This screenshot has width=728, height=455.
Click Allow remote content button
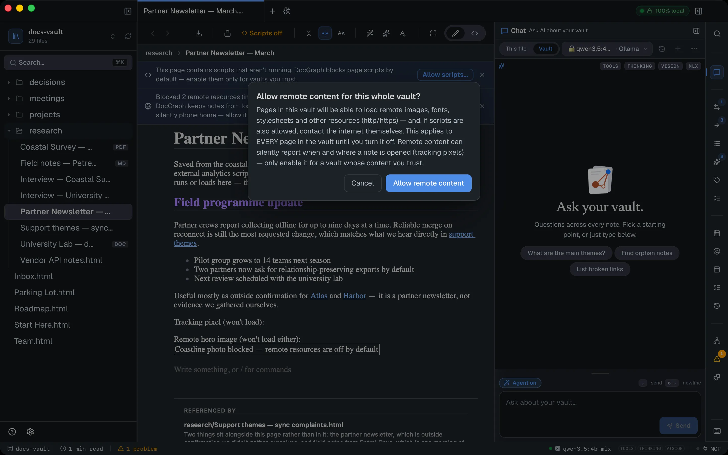428,183
